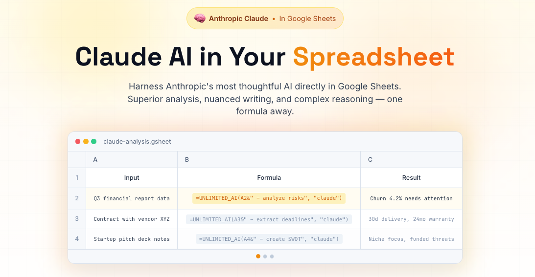Click the Input header cell

pos(132,177)
